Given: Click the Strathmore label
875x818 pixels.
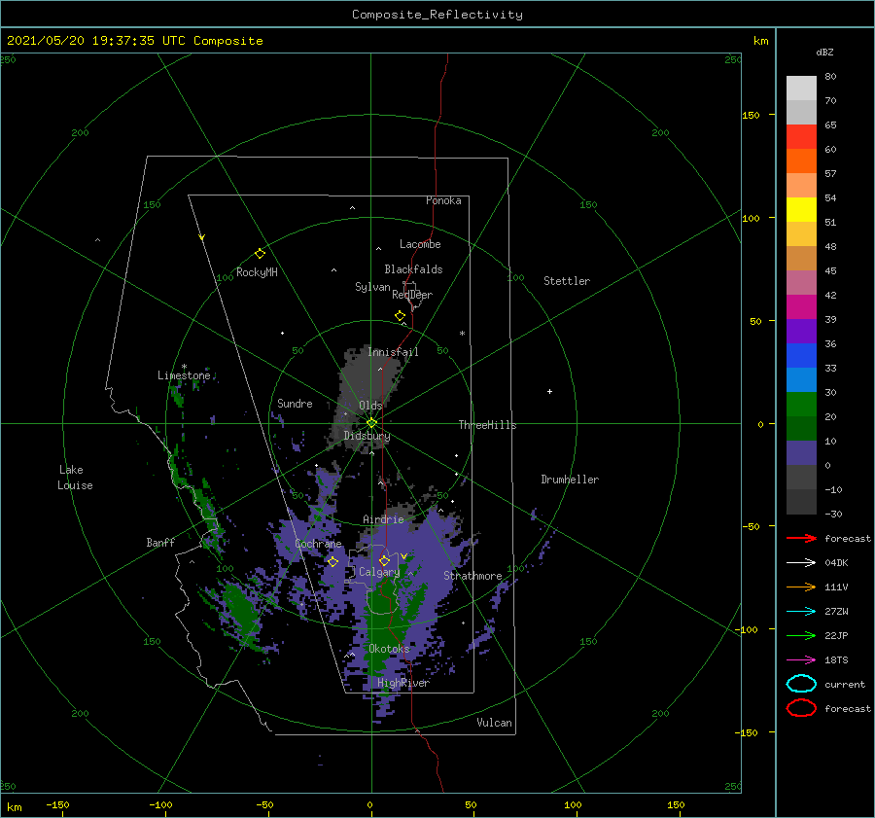Looking at the screenshot, I should pyautogui.click(x=472, y=576).
